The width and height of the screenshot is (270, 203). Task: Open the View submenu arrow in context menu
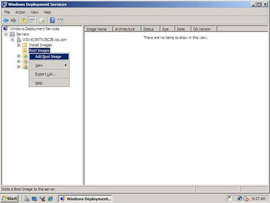[66, 65]
